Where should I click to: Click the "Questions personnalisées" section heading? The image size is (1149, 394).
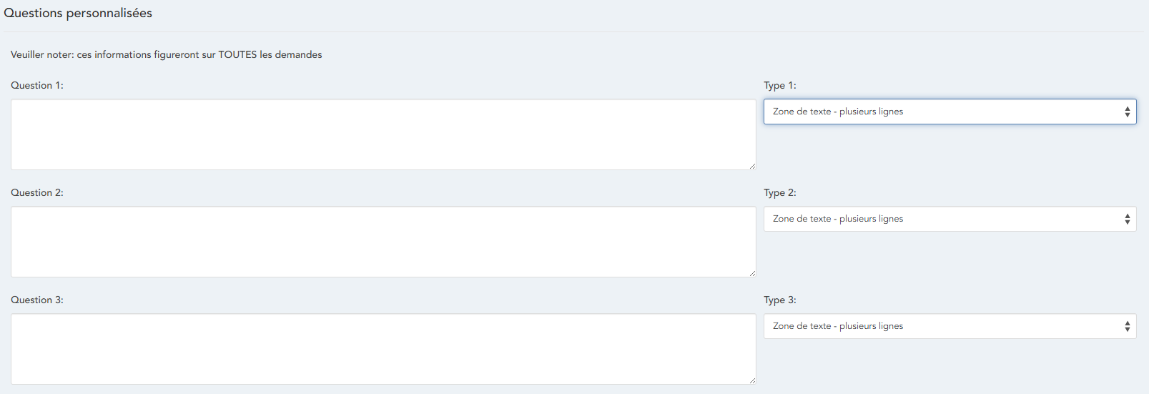coord(78,13)
